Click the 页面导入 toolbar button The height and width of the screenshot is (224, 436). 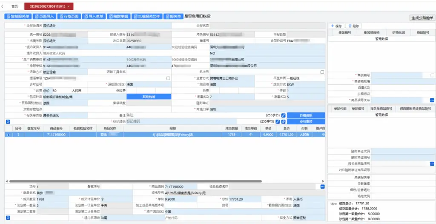coord(45,17)
